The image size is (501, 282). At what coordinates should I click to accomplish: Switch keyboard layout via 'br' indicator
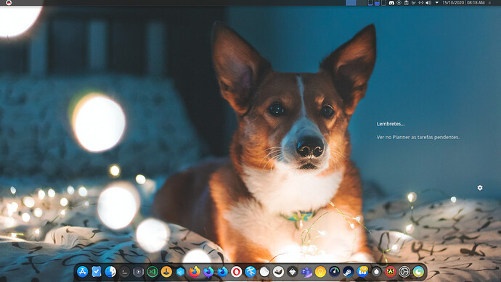tap(413, 3)
